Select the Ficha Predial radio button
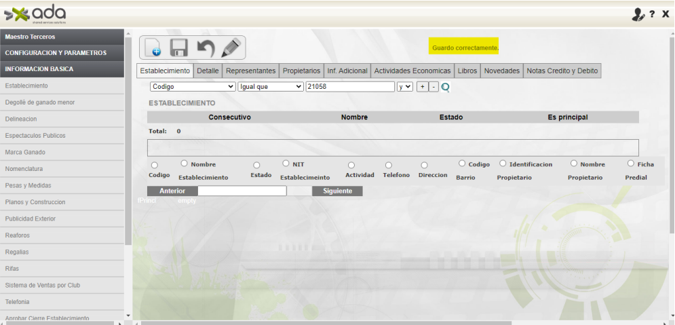 (x=631, y=164)
